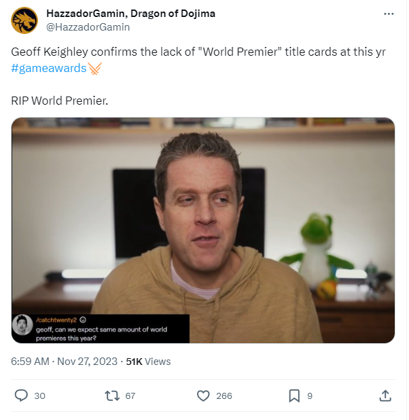Open the three-dot more options menu
The height and width of the screenshot is (420, 409).
389,14
